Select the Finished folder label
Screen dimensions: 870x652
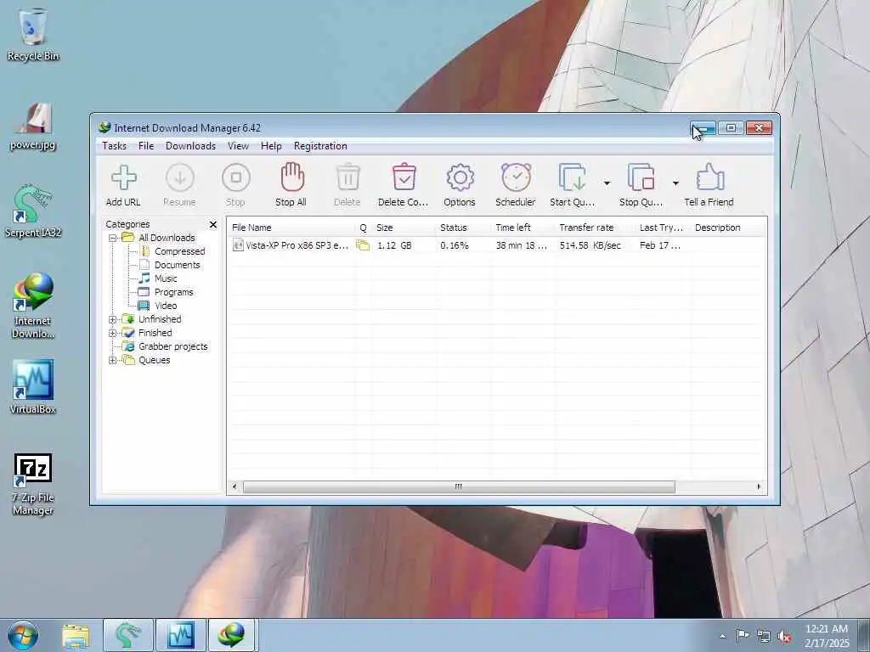(x=155, y=333)
